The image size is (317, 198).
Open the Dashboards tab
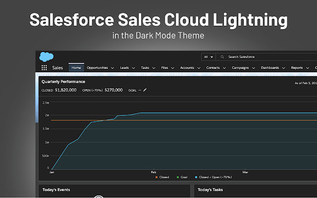[270, 68]
